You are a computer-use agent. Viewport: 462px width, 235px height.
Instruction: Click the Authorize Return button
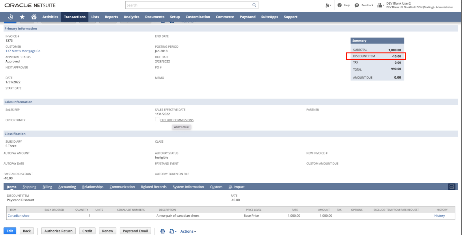tap(58, 231)
